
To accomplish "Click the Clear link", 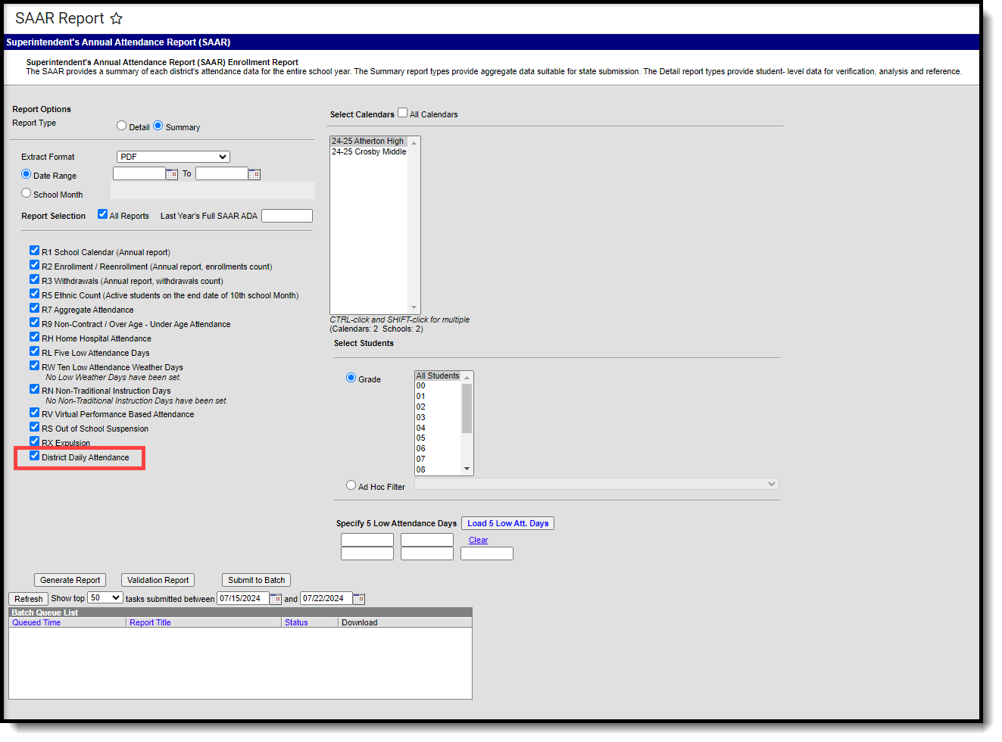I will tap(479, 541).
